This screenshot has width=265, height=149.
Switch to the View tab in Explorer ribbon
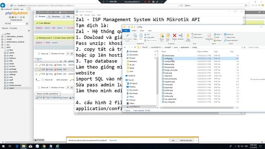[x=150, y=31]
